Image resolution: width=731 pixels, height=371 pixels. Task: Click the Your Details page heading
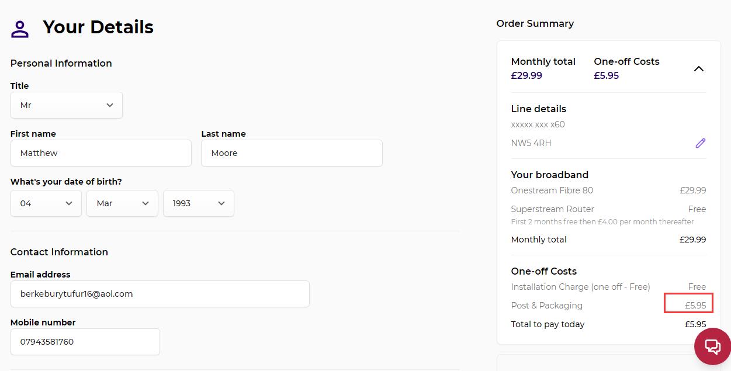98,27
